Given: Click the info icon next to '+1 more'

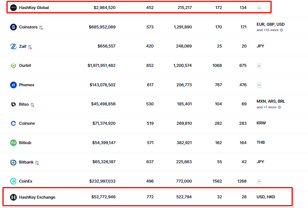Looking at the screenshot, I should pyautogui.click(x=279, y=107).
